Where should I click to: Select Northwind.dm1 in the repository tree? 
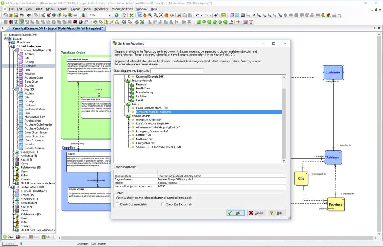pos(144,139)
